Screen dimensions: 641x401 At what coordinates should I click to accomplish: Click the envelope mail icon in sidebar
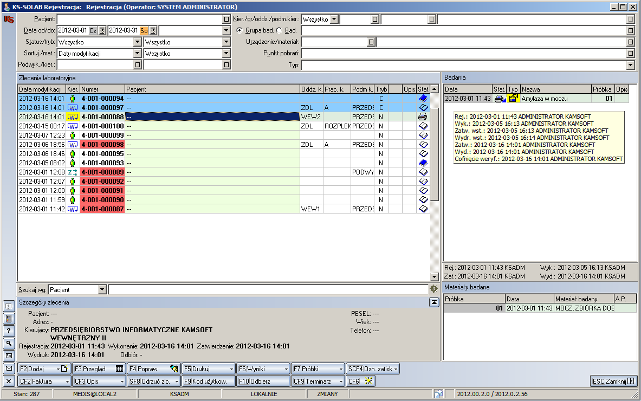[x=9, y=368]
